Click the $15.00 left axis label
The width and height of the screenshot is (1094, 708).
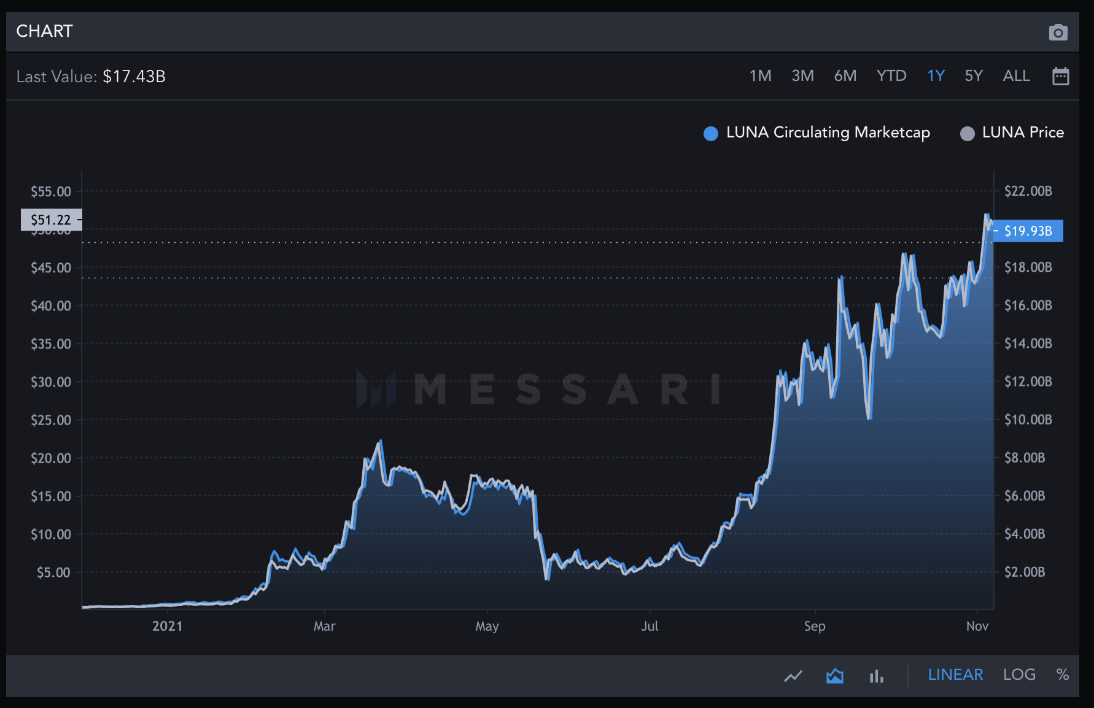coord(51,496)
